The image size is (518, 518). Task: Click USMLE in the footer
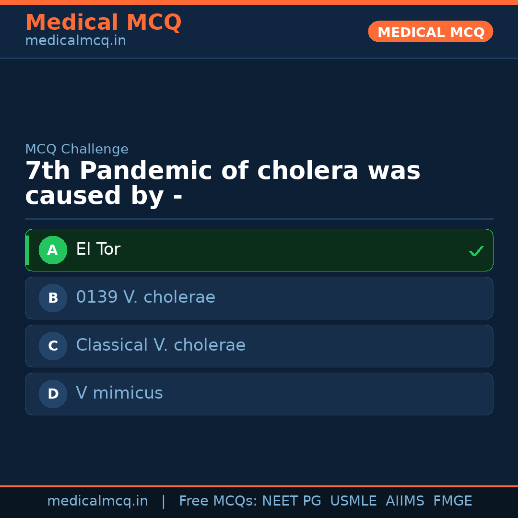353,501
